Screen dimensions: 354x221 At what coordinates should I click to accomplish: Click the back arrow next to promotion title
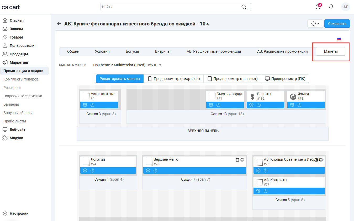point(59,24)
